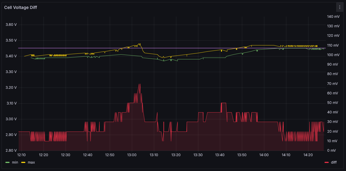The width and height of the screenshot is (346, 171).
Task: Click the 13:40 time axis label
Action: click(220, 155)
